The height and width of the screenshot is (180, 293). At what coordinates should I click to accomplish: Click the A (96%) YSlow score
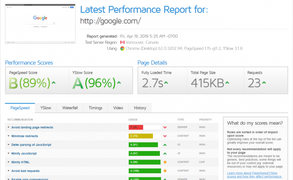pos(94,83)
